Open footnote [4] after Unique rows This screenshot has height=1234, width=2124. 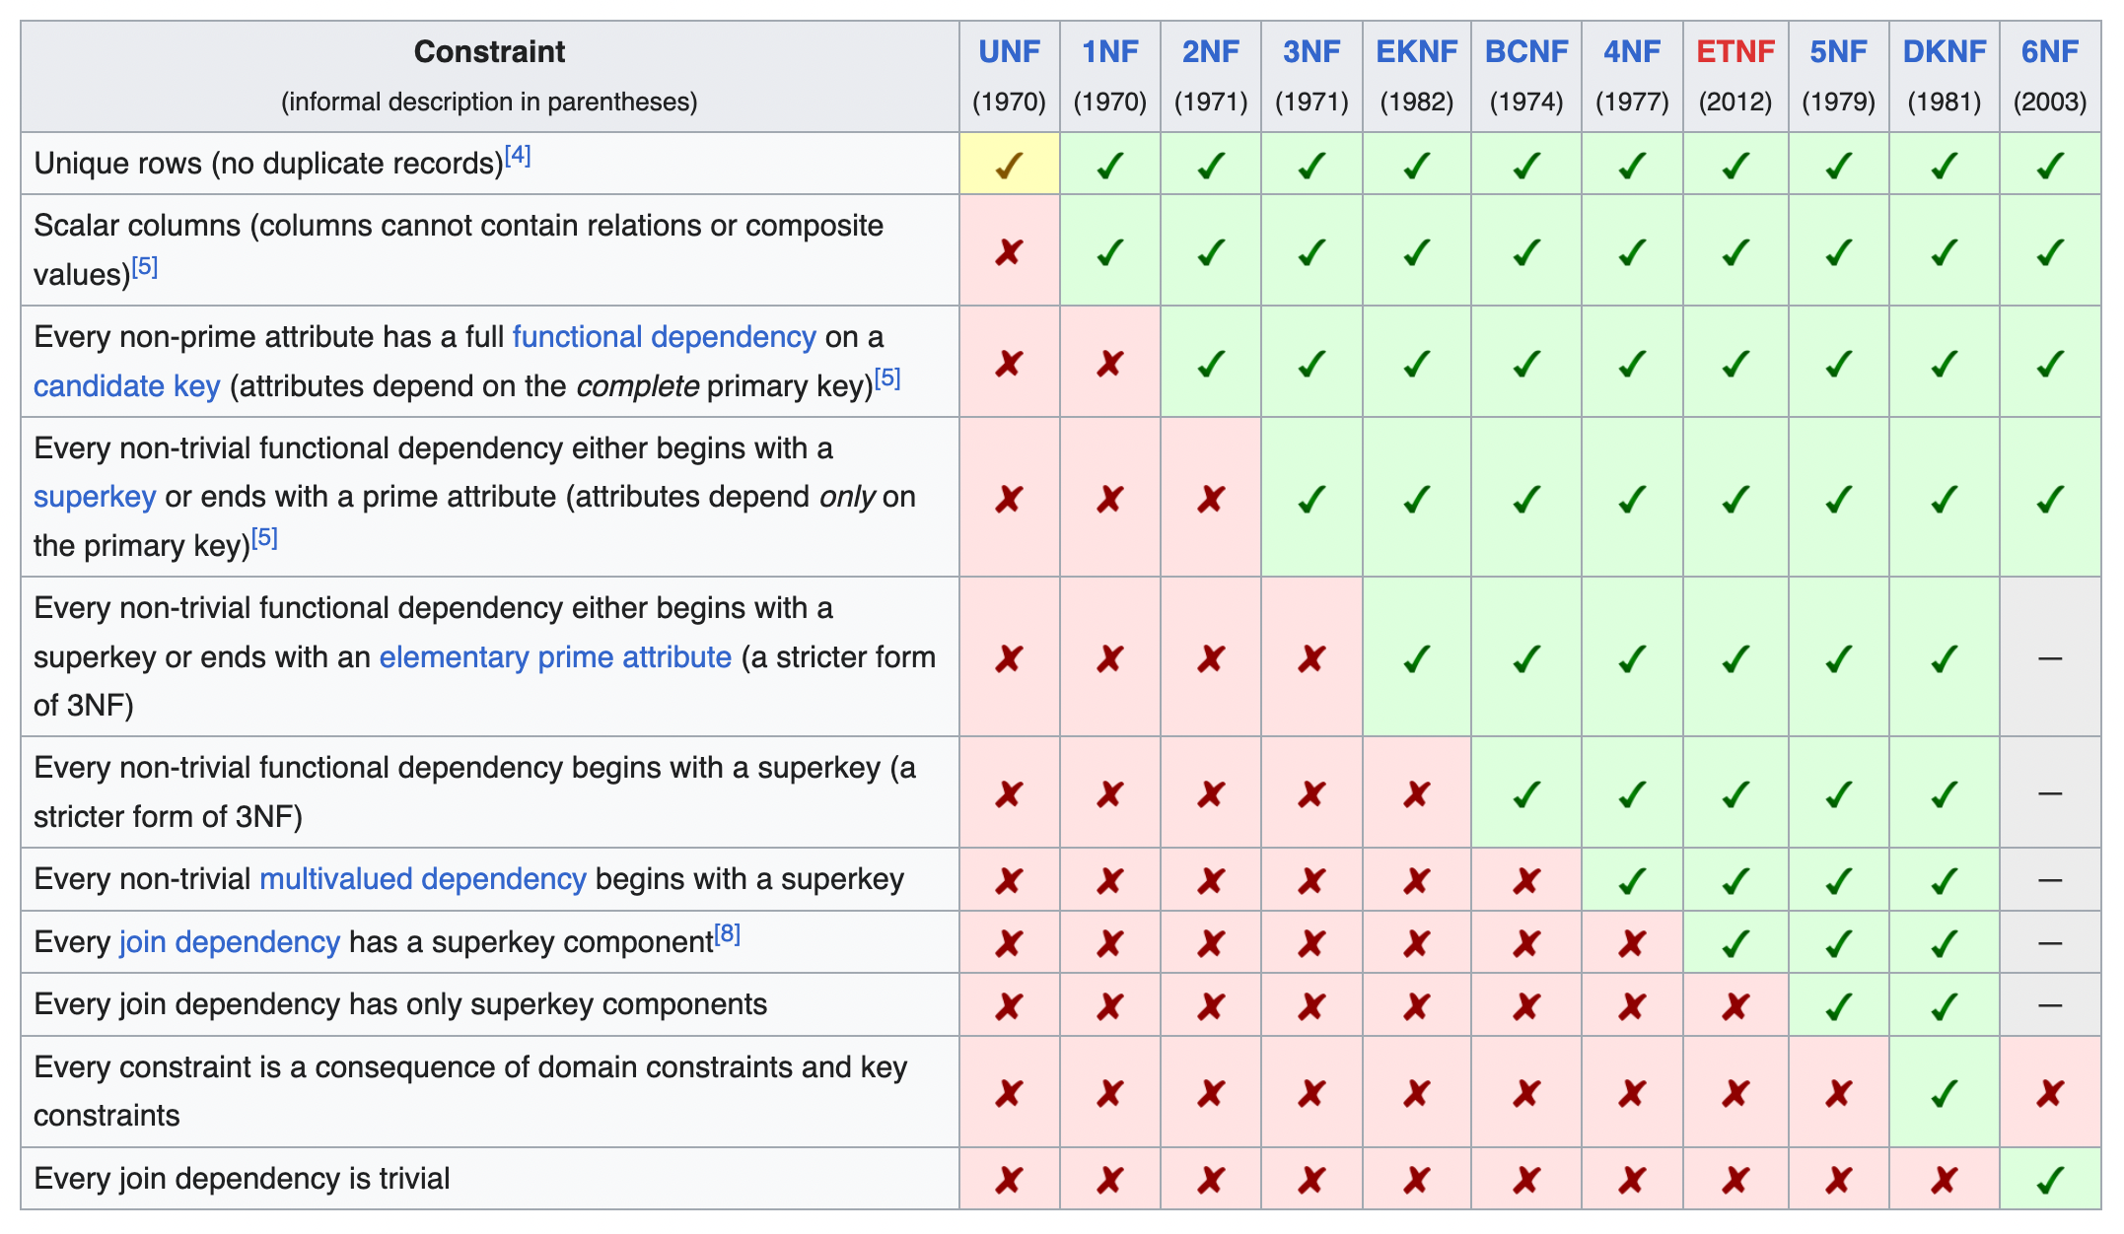(518, 156)
